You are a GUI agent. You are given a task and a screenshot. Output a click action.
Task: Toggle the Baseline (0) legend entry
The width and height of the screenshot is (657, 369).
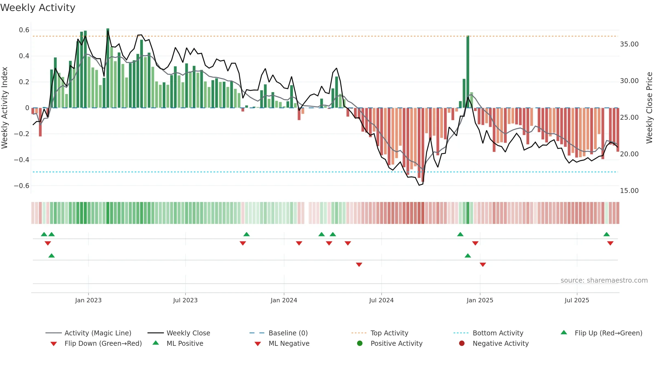[x=279, y=333]
